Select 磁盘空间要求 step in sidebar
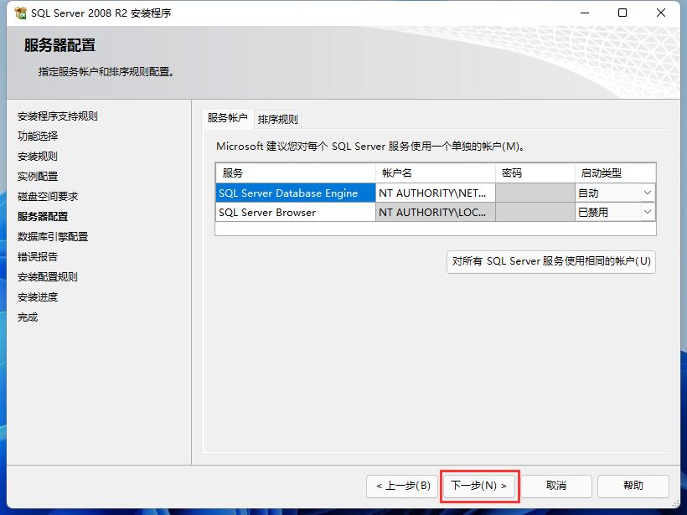 click(x=48, y=197)
